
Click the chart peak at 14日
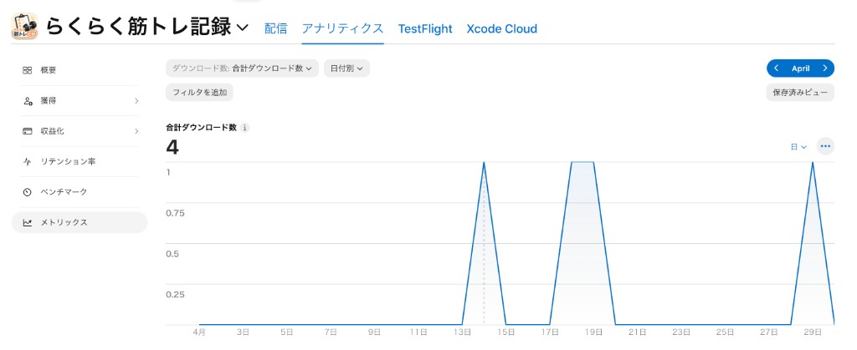(x=484, y=162)
